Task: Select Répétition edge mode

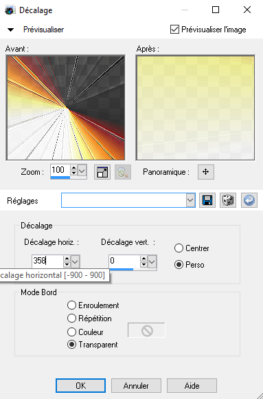Action: pos(71,318)
